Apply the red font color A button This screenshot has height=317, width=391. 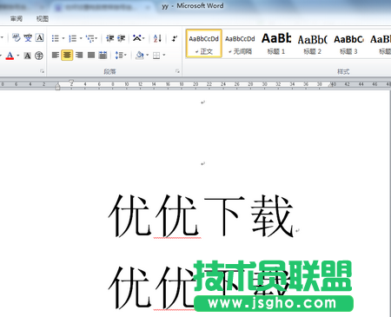[10, 55]
